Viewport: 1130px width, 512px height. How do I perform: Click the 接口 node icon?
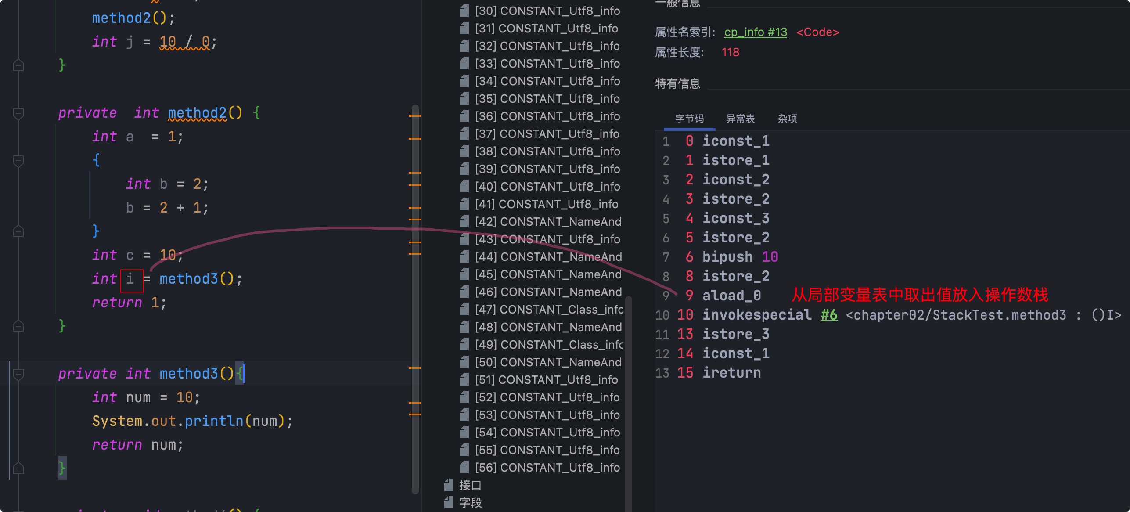click(448, 485)
